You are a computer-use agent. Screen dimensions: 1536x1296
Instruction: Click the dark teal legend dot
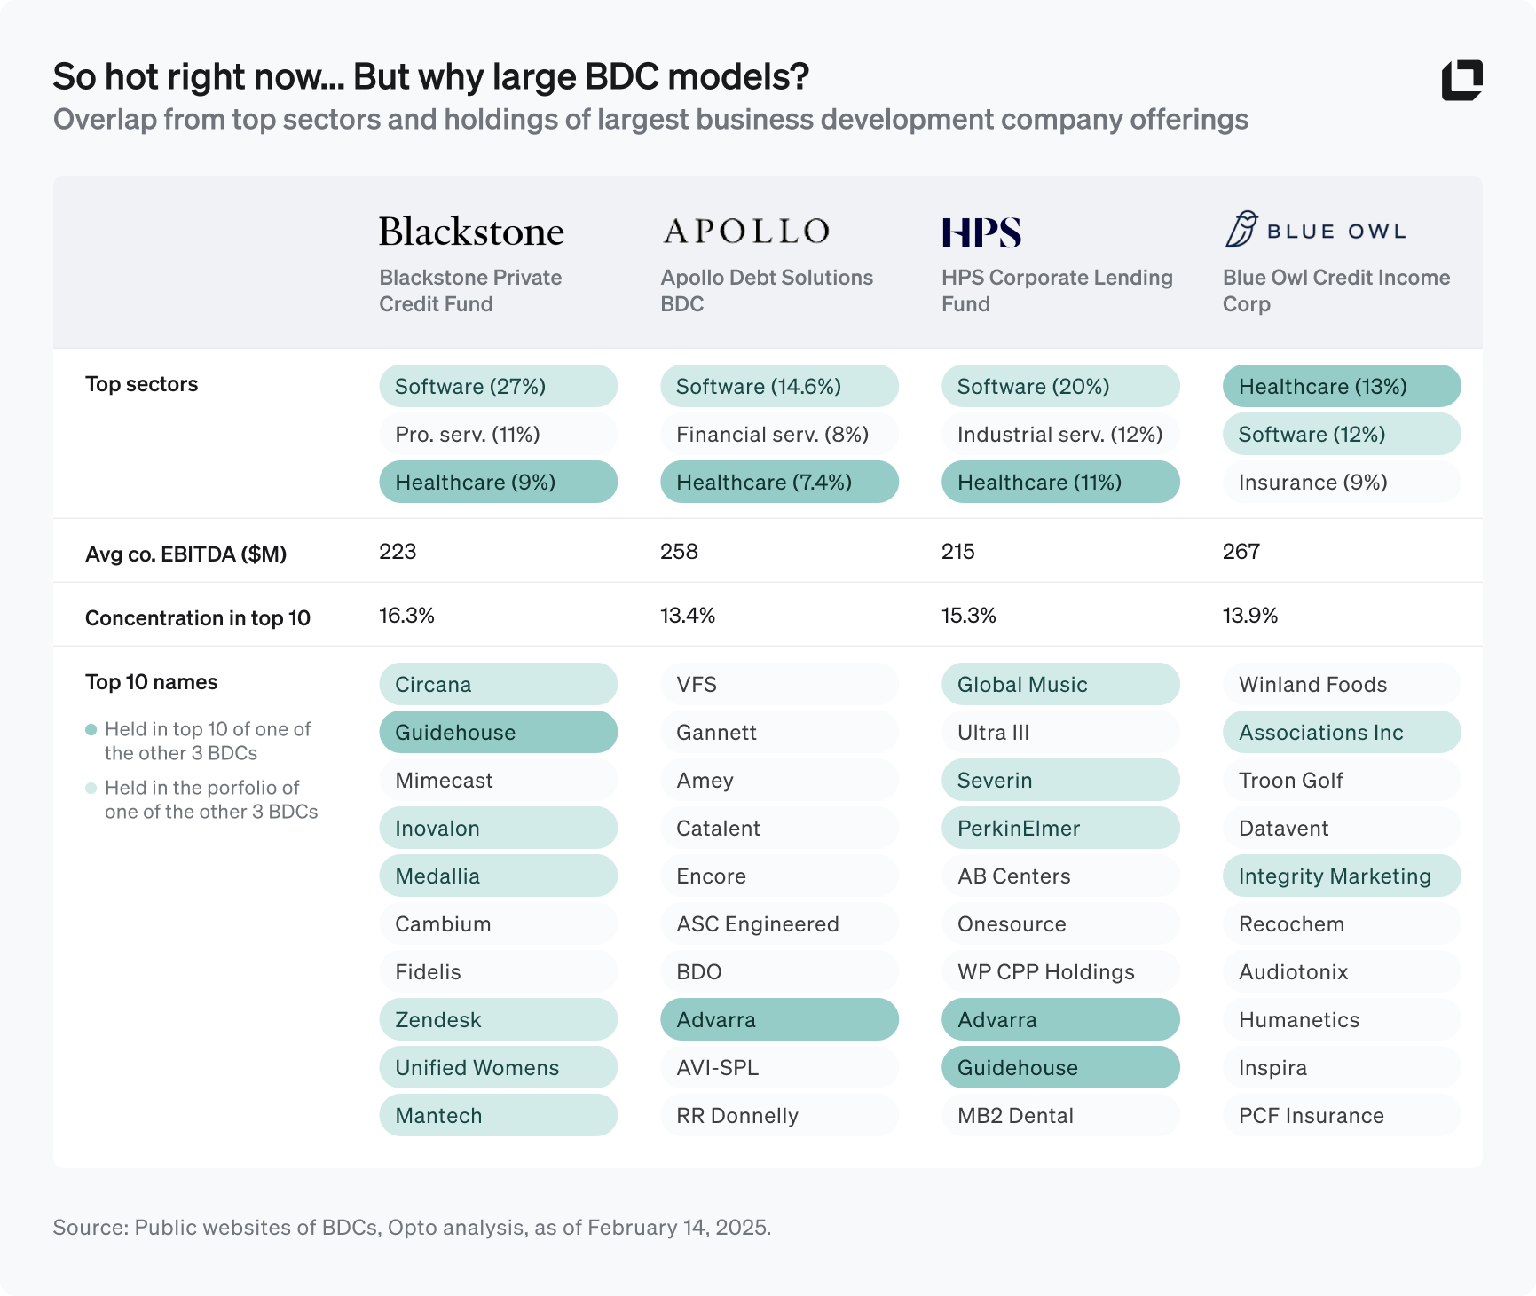click(91, 730)
